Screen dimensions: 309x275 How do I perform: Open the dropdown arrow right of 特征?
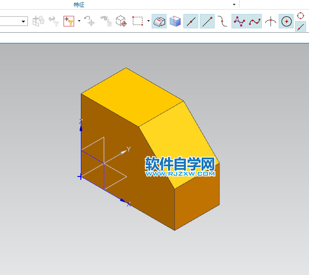(x=234, y=4)
